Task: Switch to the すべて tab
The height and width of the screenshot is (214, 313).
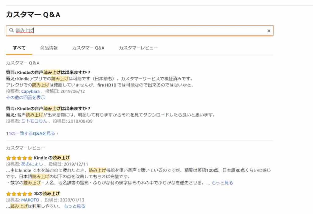Action: pos(19,48)
